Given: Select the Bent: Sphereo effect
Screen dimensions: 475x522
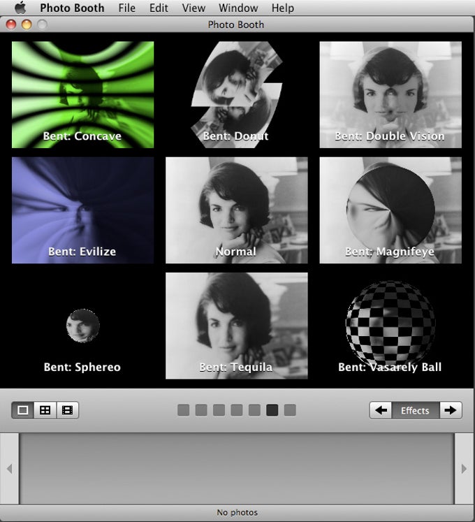Looking at the screenshot, I should tap(82, 326).
